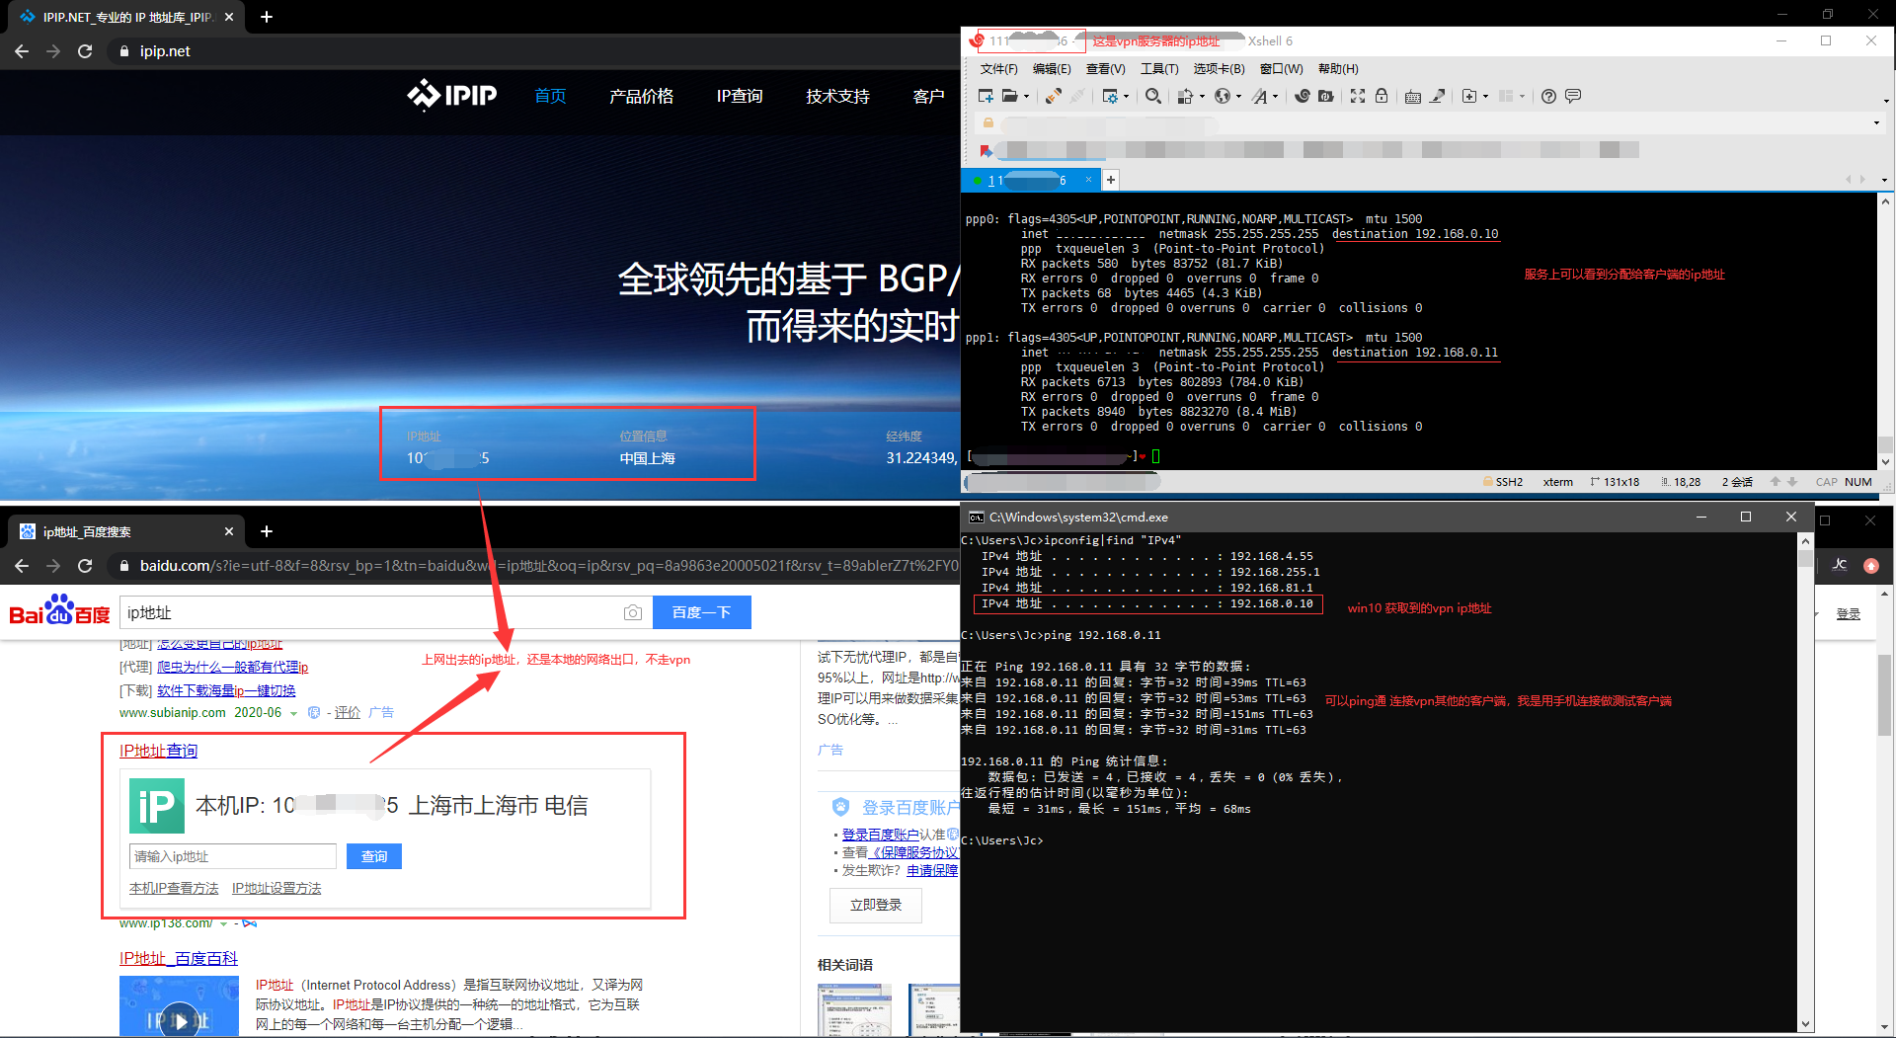This screenshot has height=1038, width=1896.
Task: Click the Xshell lock screen icon
Action: pos(1382,96)
